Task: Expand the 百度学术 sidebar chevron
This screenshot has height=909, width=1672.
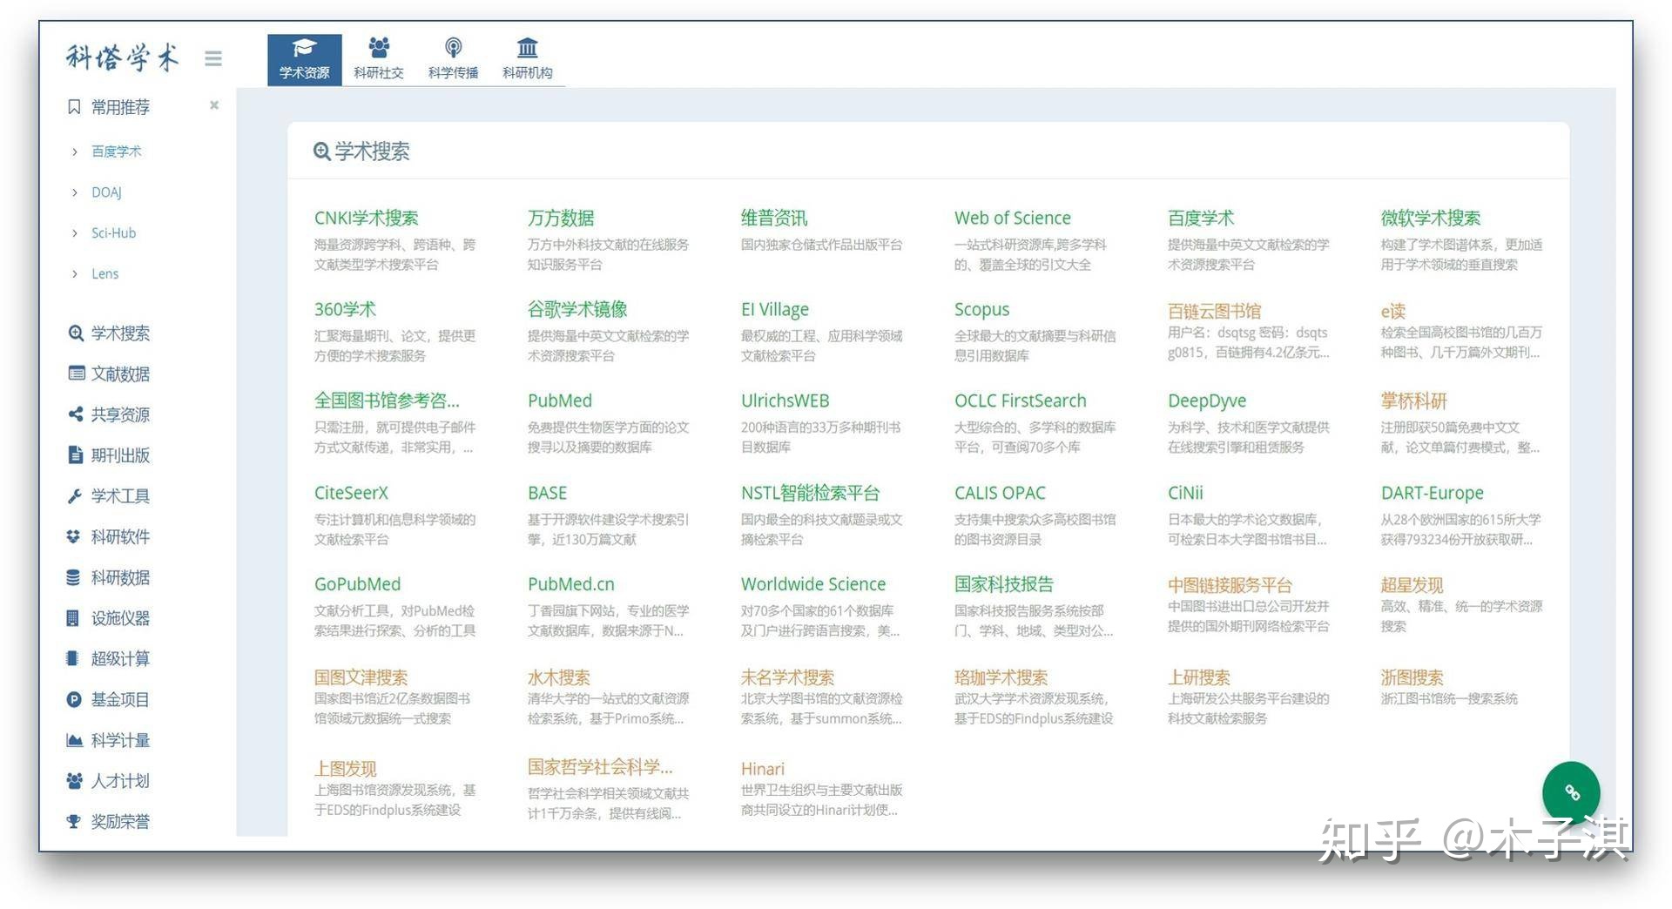Action: (75, 151)
